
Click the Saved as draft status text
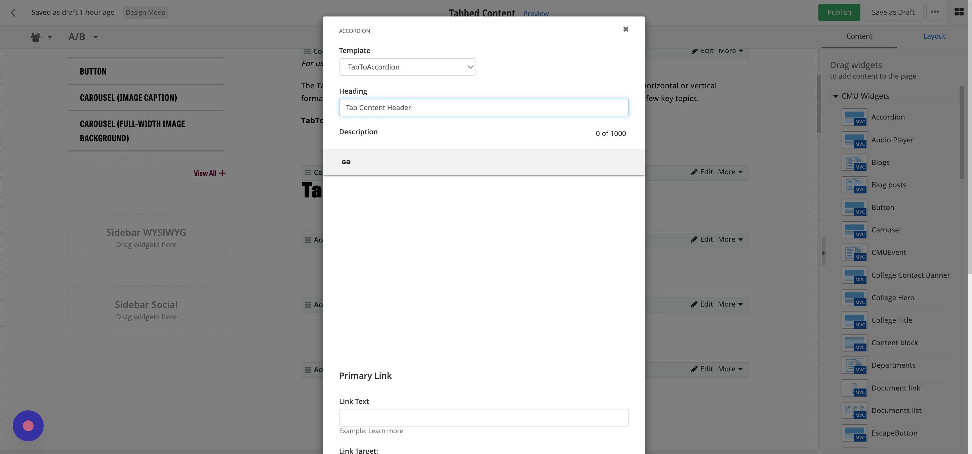(x=73, y=12)
